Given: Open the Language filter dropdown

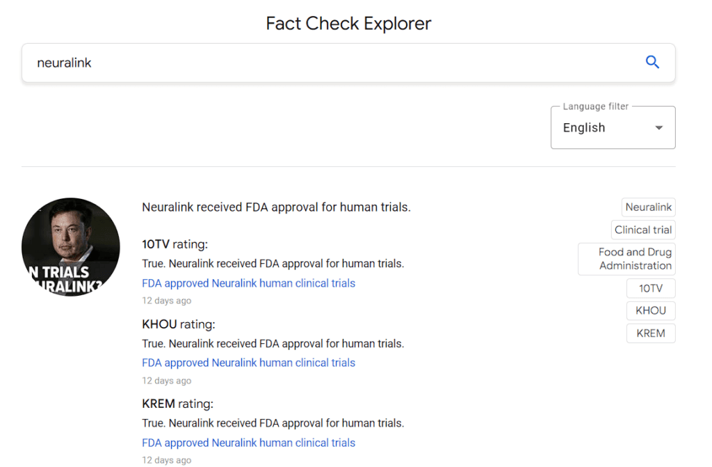Looking at the screenshot, I should tap(613, 127).
